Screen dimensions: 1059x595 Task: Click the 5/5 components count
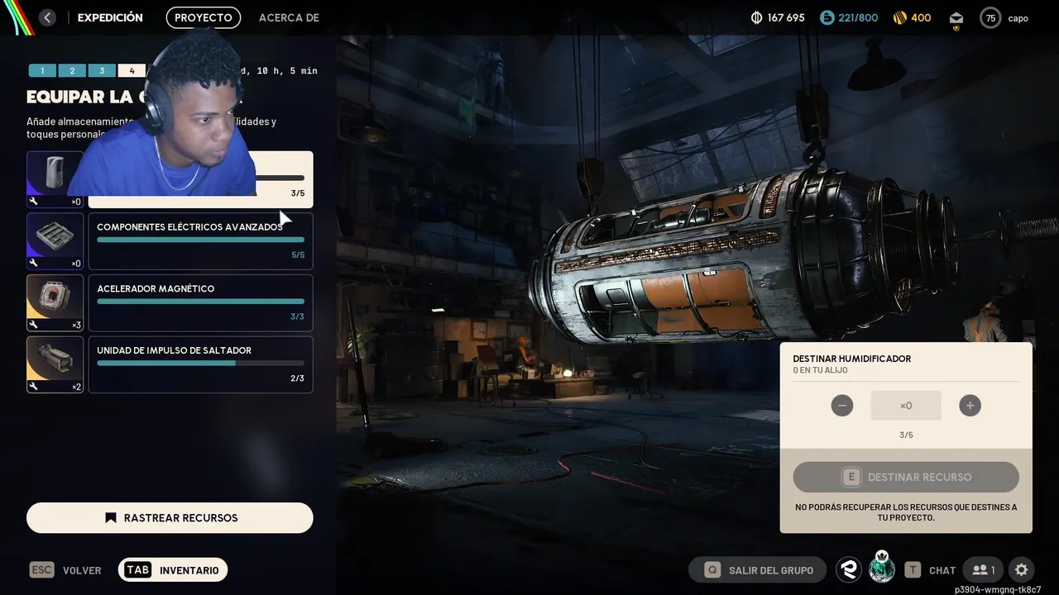click(x=298, y=255)
